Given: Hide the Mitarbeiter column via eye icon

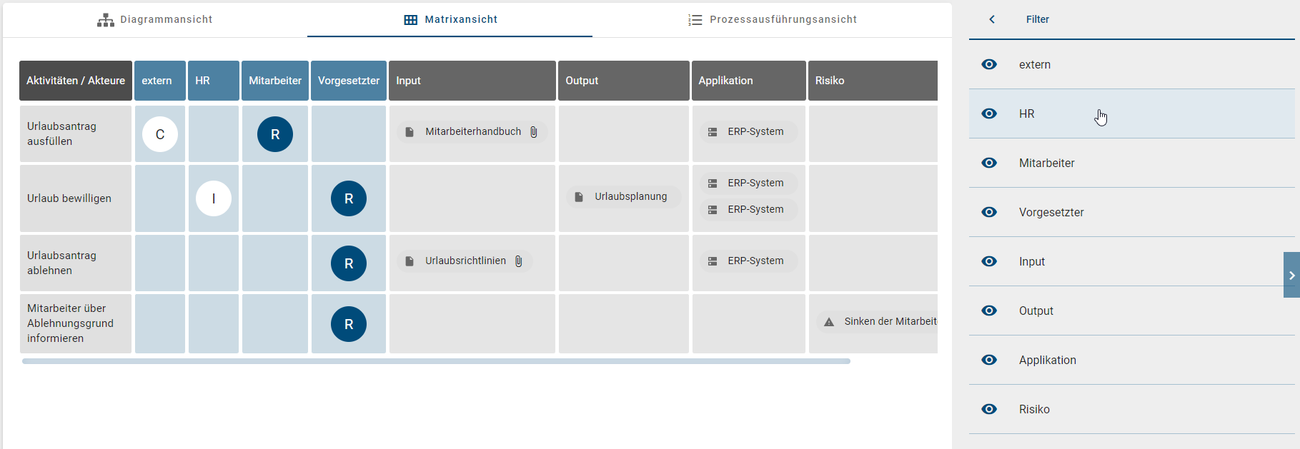Looking at the screenshot, I should [989, 163].
